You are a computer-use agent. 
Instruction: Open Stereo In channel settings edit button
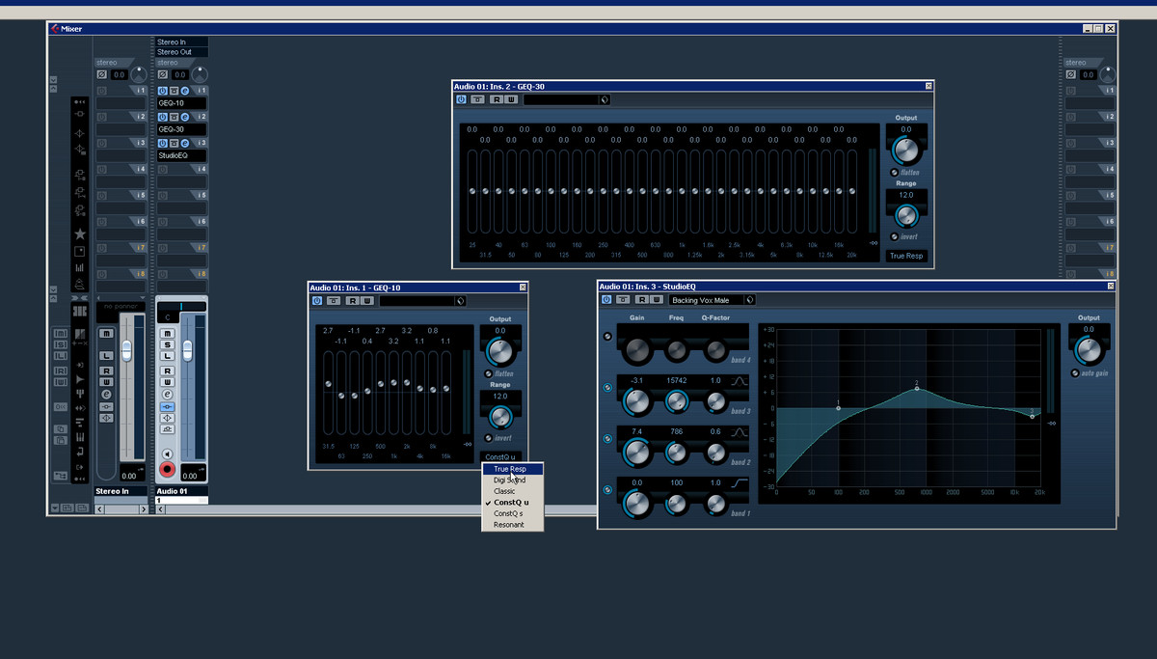[x=106, y=394]
